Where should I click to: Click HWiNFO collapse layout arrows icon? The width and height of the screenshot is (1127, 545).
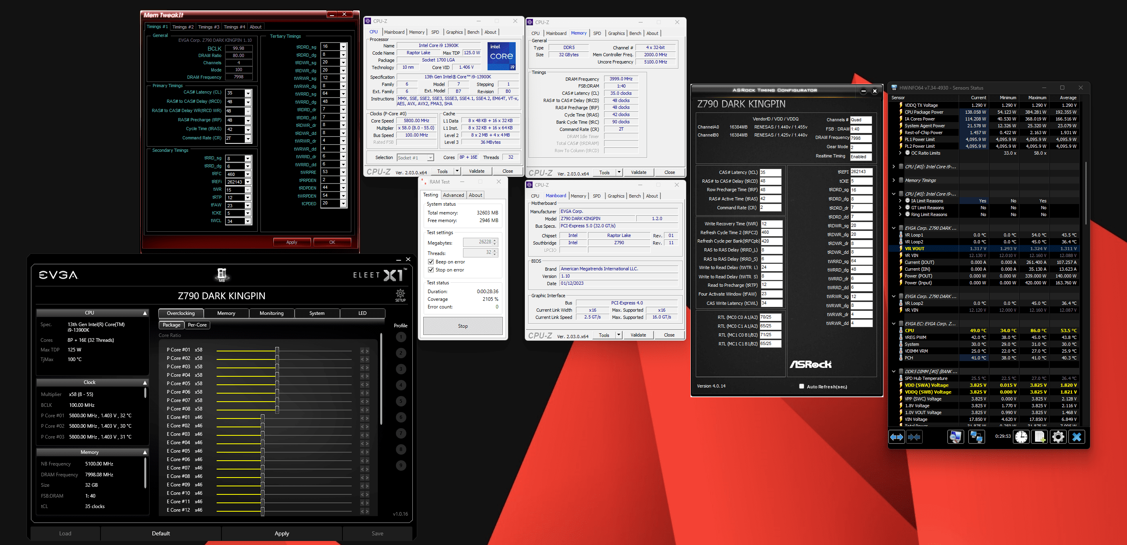tap(914, 437)
